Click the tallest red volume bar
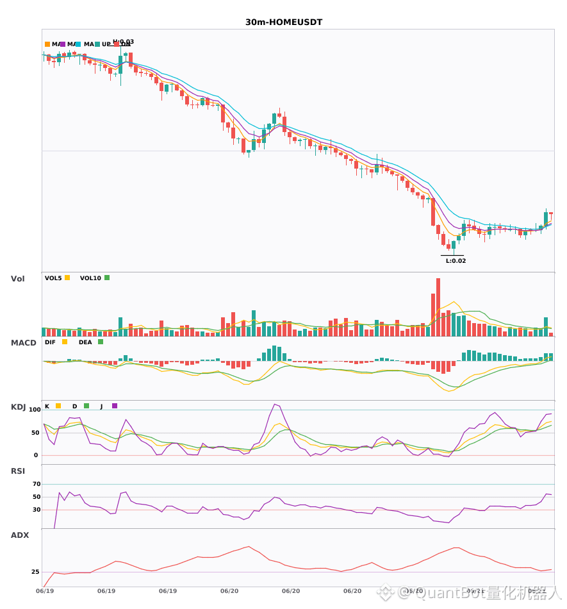Image resolution: width=567 pixels, height=609 pixels. tap(438, 307)
